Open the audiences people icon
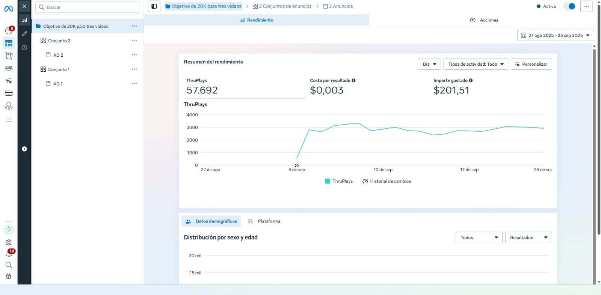 [9, 68]
